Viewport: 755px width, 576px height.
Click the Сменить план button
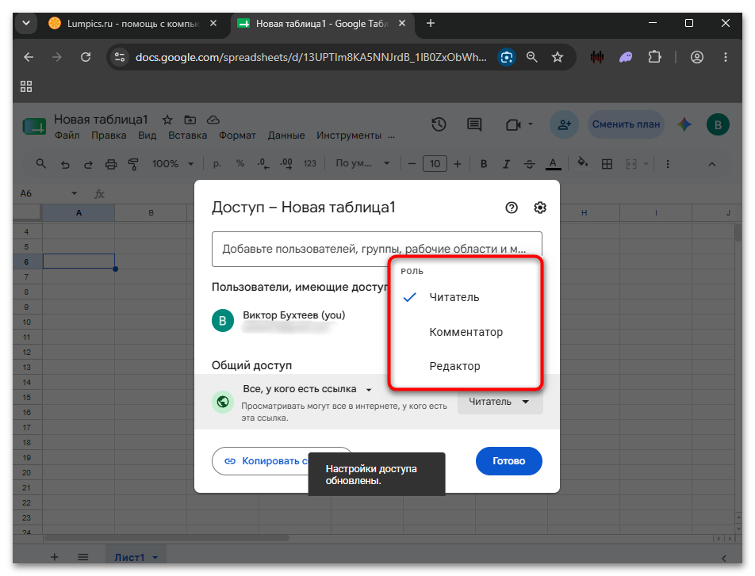626,124
